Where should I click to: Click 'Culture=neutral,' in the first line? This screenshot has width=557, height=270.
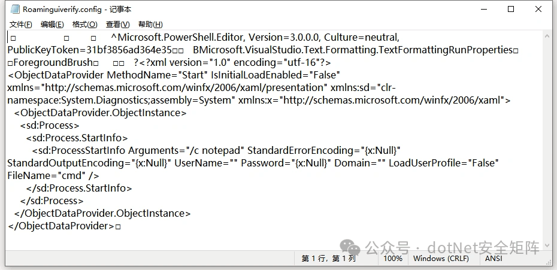pyautogui.click(x=362, y=37)
